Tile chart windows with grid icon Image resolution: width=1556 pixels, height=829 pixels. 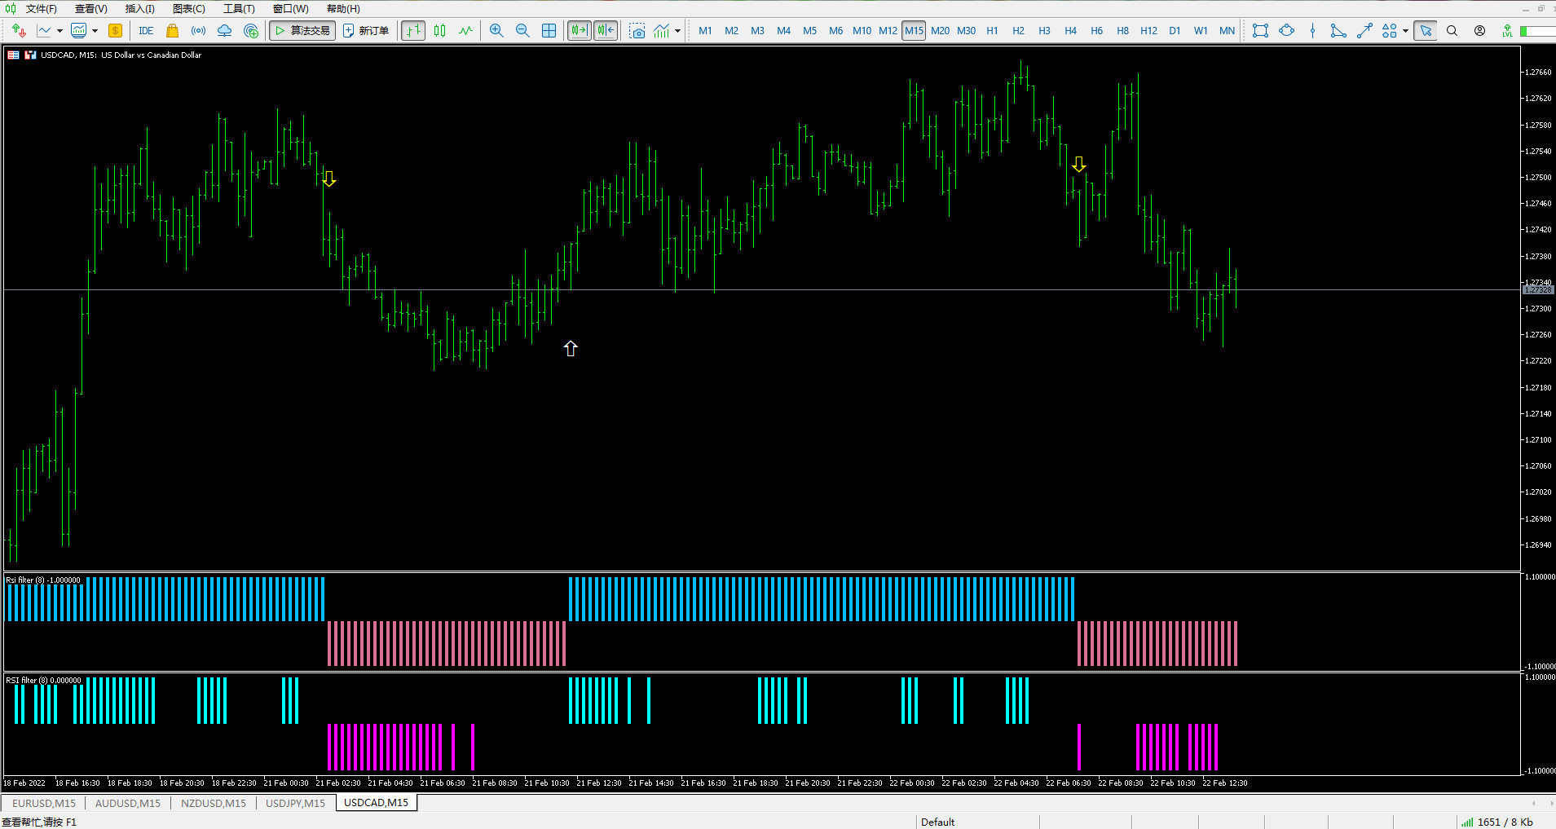coord(549,31)
